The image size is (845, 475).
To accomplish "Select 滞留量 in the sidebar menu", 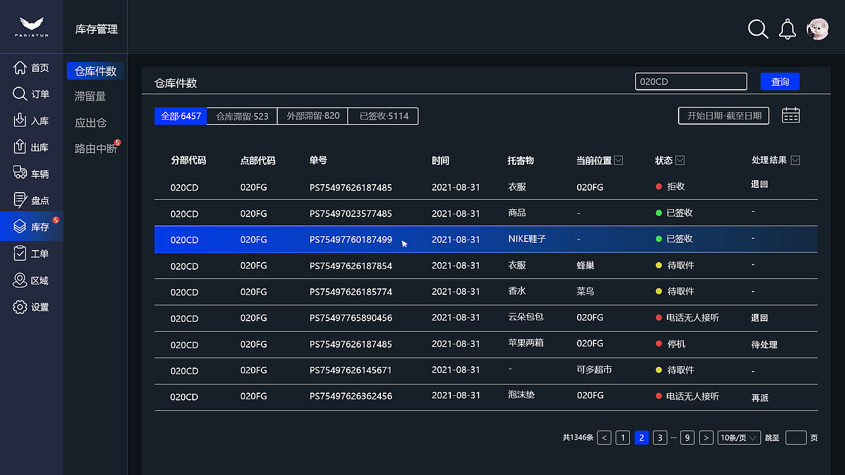I will [94, 96].
